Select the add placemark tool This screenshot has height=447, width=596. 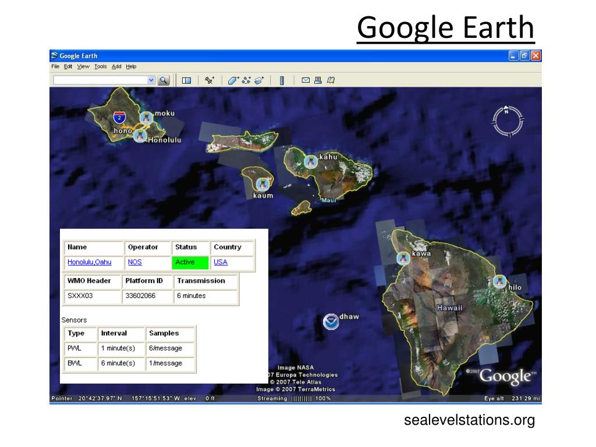tap(210, 80)
